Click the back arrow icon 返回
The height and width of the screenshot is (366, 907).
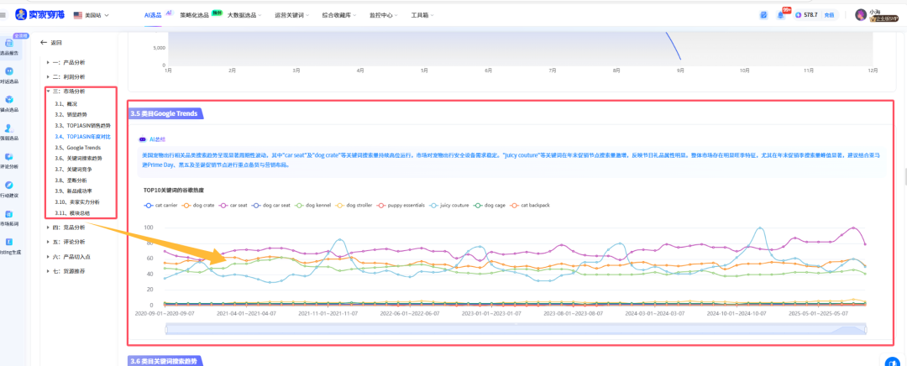point(44,43)
